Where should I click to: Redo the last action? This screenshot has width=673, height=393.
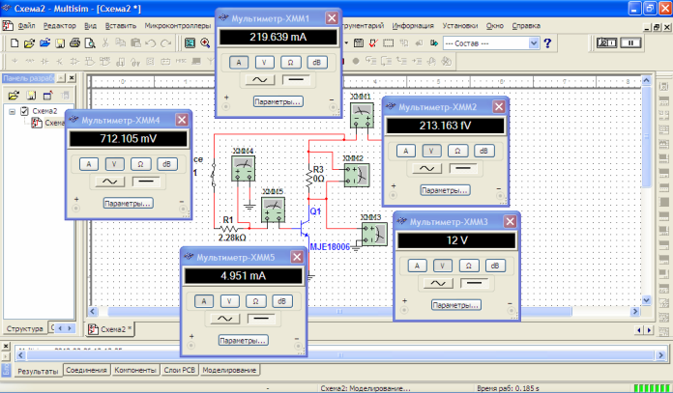coord(165,43)
